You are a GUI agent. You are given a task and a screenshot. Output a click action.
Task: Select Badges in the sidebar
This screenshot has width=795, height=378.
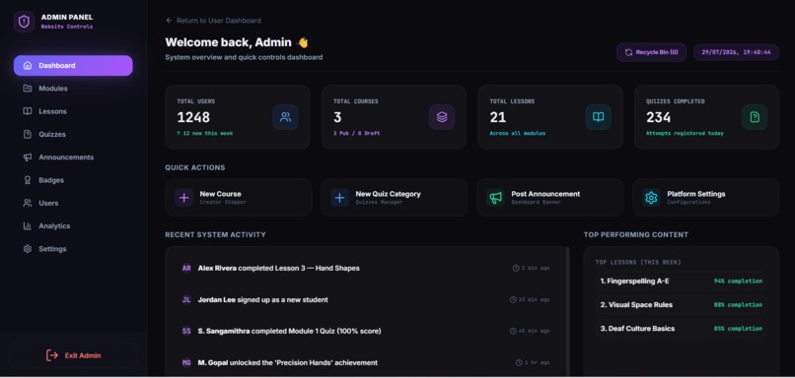(73, 180)
